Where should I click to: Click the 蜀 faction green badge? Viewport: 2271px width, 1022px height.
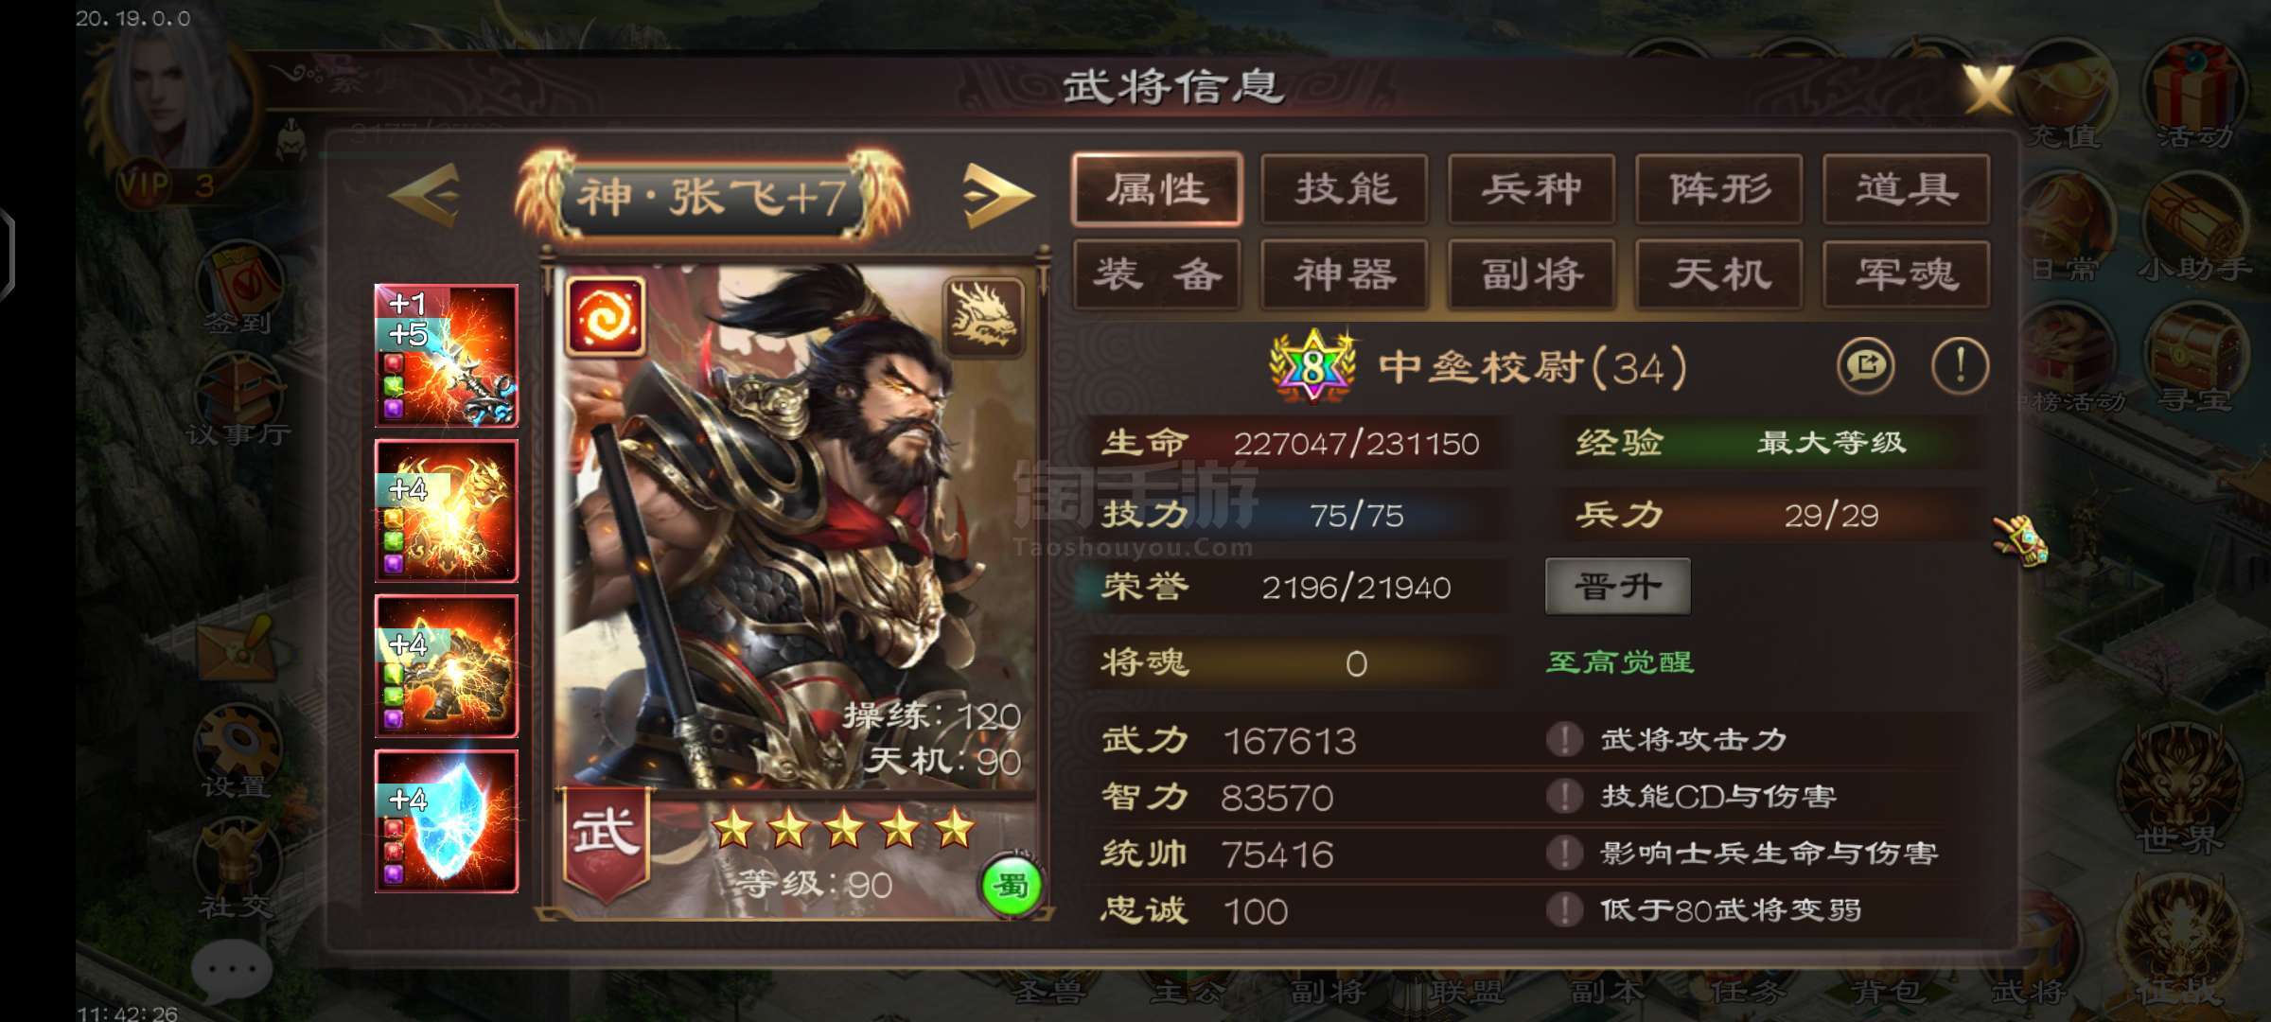click(x=1012, y=887)
